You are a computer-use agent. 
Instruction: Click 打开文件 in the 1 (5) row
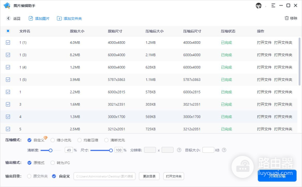[x=264, y=79]
